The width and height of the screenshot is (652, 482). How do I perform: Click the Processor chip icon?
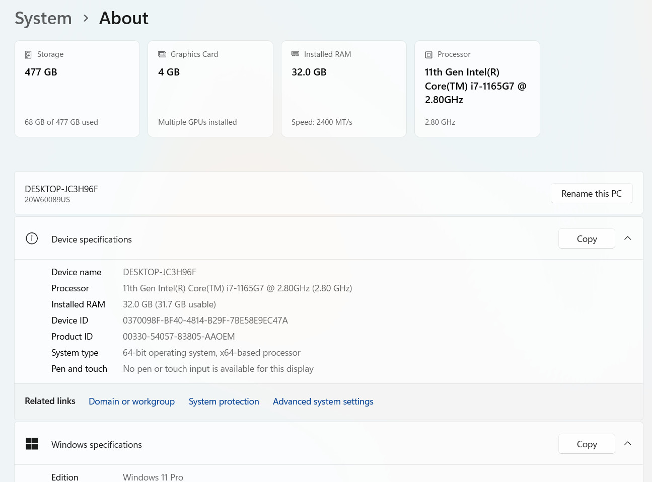point(428,55)
